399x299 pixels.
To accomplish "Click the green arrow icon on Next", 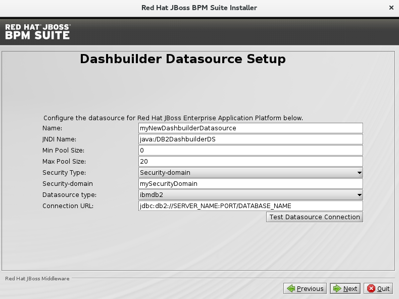I will tap(336, 289).
